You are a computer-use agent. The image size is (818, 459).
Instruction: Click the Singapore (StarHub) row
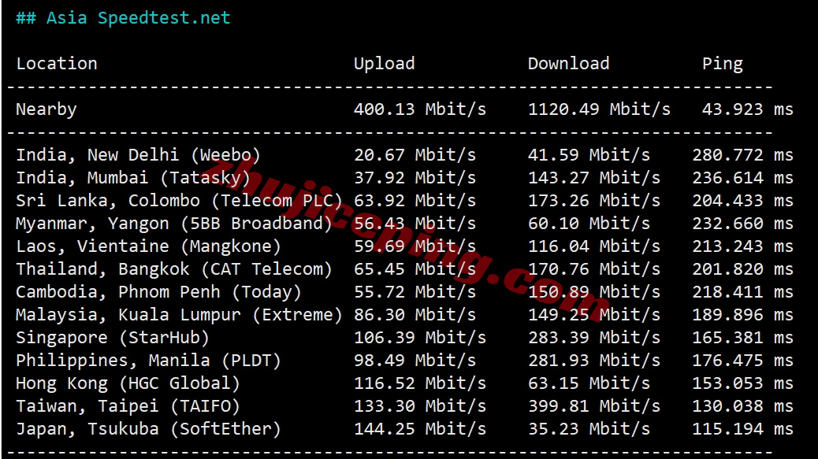(x=404, y=338)
